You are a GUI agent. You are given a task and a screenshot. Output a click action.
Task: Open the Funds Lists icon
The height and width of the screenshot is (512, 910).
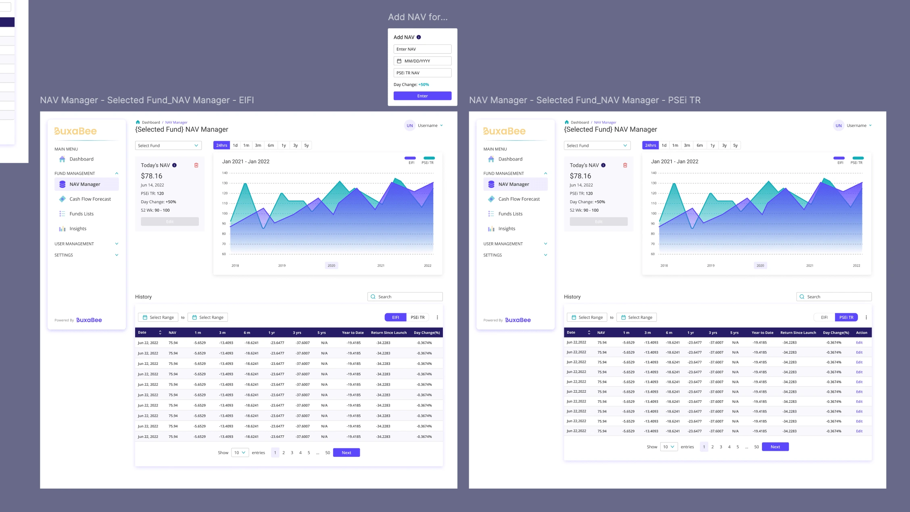pos(61,214)
